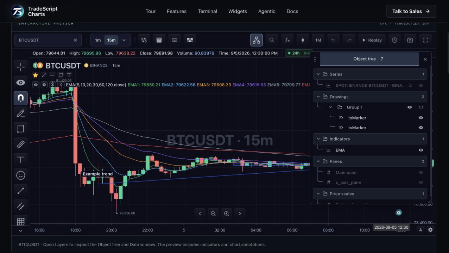Toggle EMA legend visibility eye
449x253 pixels.
click(x=36, y=85)
